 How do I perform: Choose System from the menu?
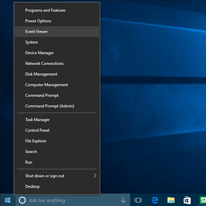[x=57, y=42]
